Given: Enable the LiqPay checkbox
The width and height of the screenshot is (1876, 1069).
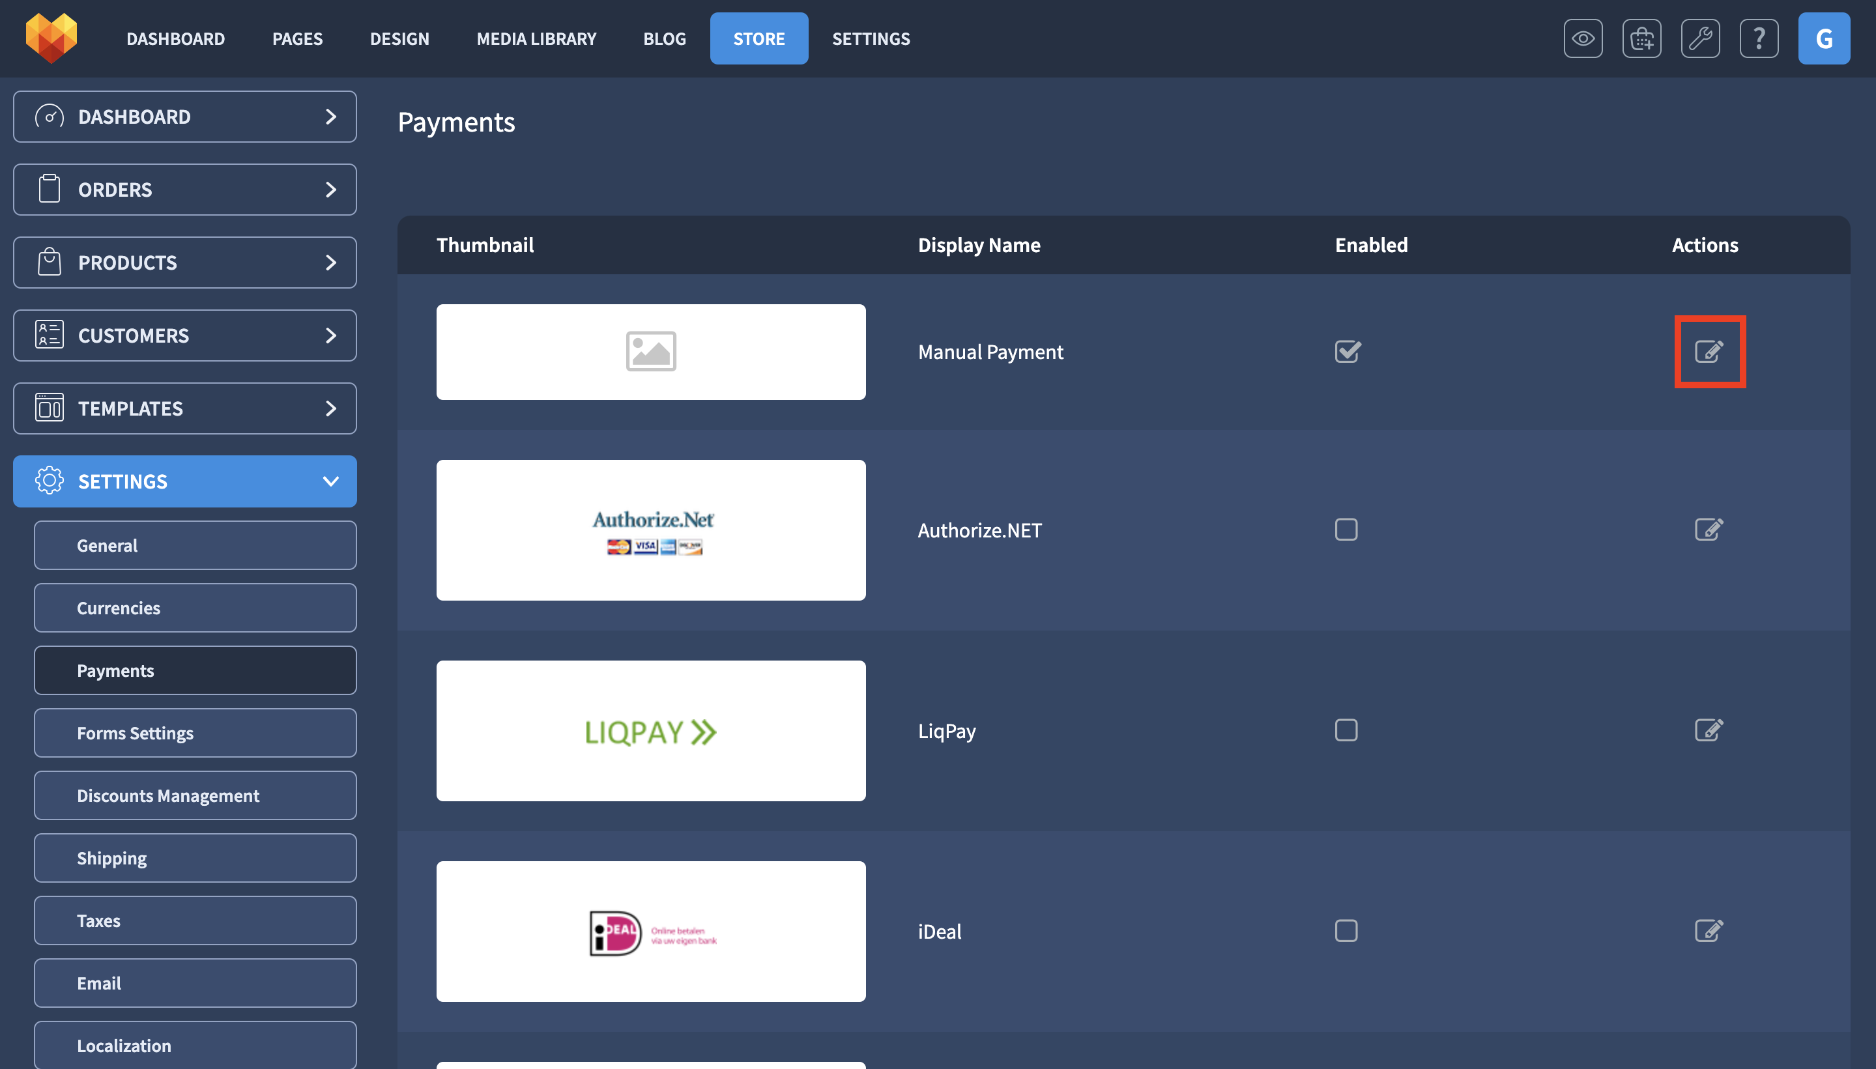Looking at the screenshot, I should pyautogui.click(x=1346, y=730).
